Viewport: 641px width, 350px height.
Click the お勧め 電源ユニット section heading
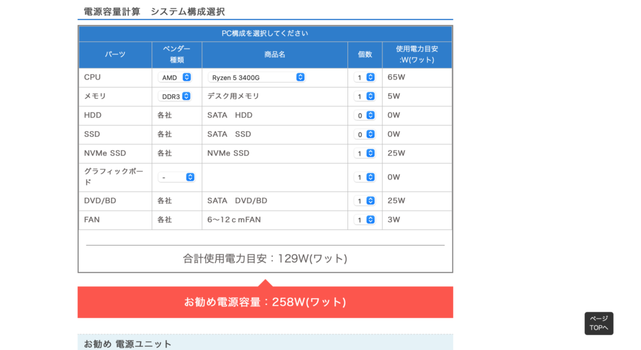(128, 344)
